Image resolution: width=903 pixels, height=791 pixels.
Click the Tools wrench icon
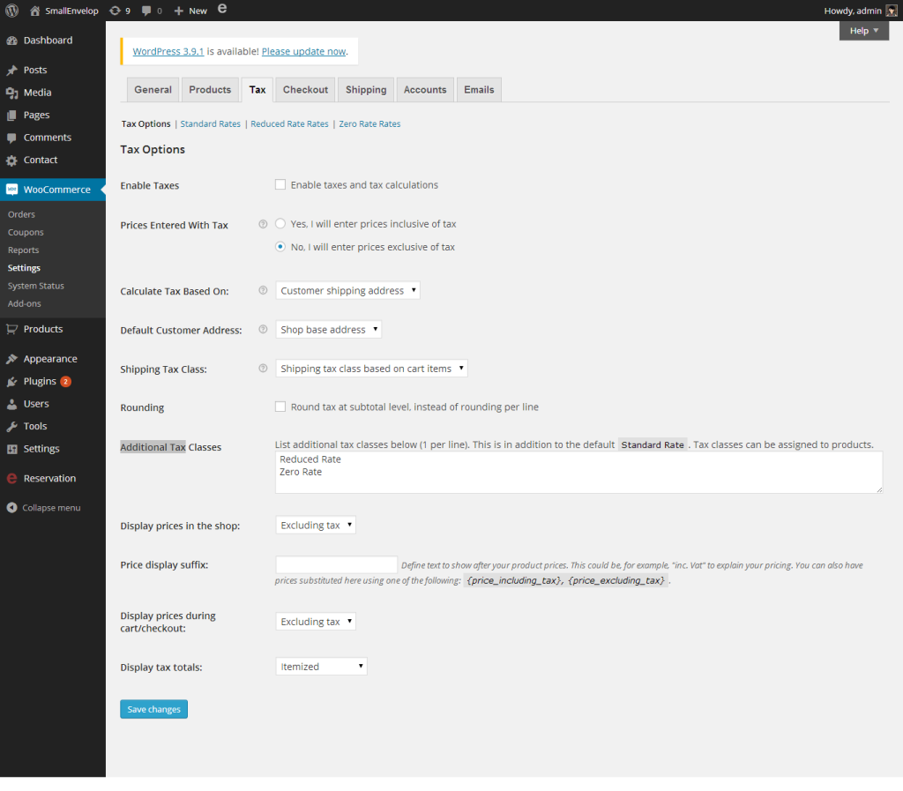click(11, 427)
